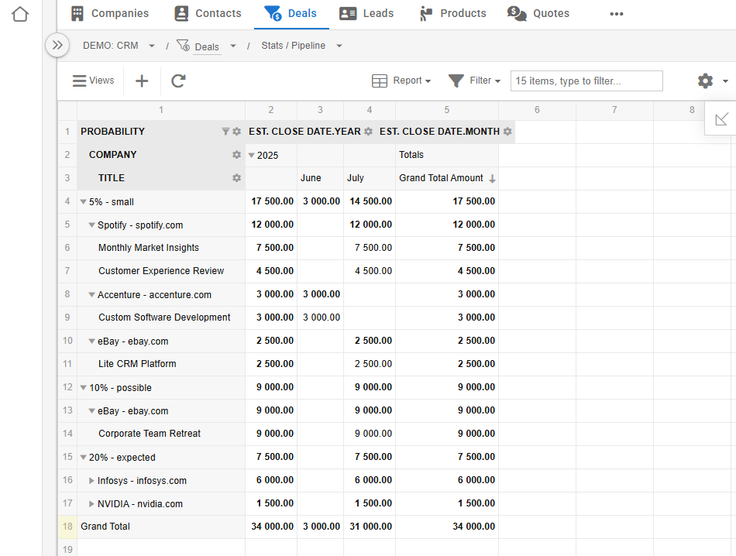Click the TITLE field header
Image resolution: width=736 pixels, height=556 pixels.
[x=112, y=178]
